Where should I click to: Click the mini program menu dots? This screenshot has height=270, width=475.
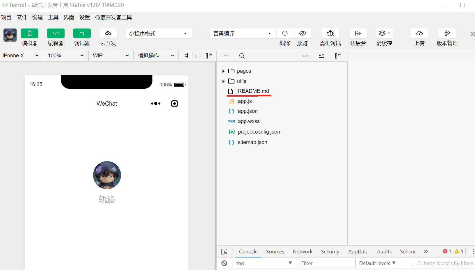click(x=156, y=104)
